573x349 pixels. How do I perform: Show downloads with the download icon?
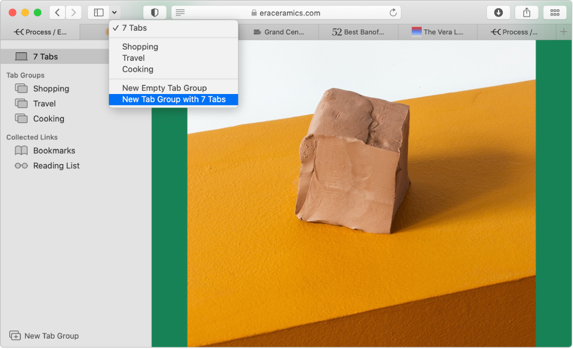point(499,13)
